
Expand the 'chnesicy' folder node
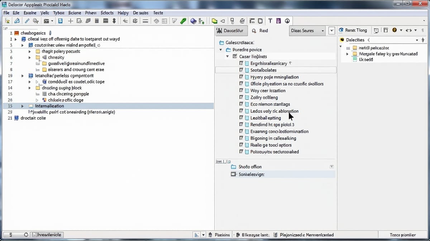click(x=30, y=57)
